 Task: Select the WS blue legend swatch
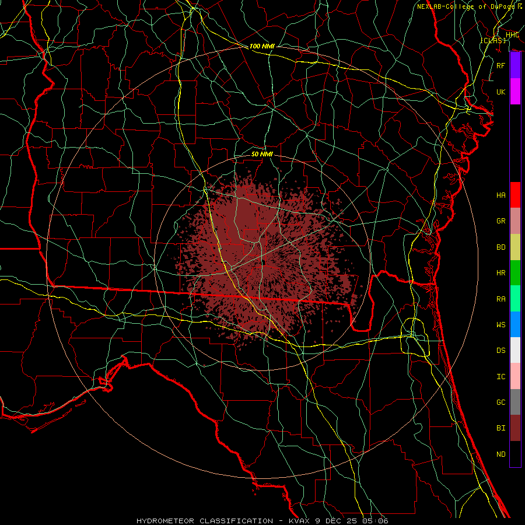[x=515, y=324]
